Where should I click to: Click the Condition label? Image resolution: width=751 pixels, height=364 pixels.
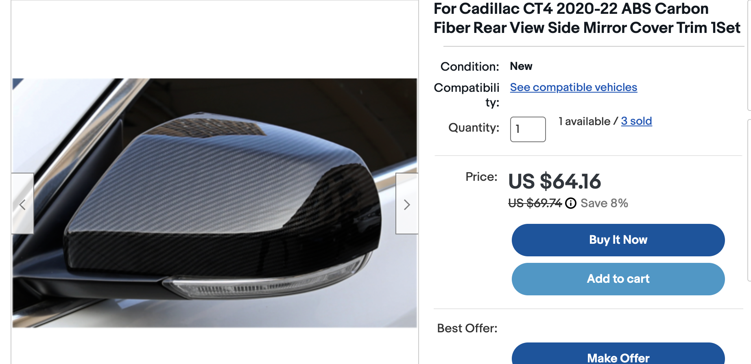(469, 67)
